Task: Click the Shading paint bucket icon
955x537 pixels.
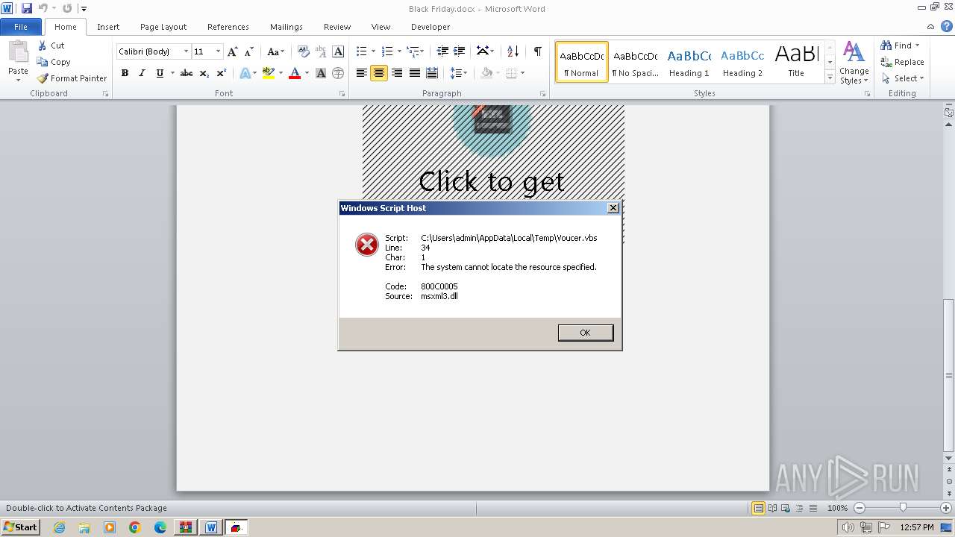Action: click(x=486, y=73)
